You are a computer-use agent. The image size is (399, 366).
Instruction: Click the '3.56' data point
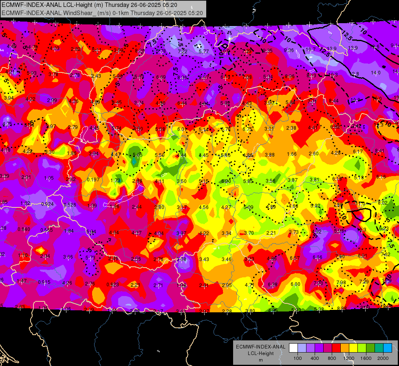click(271, 181)
